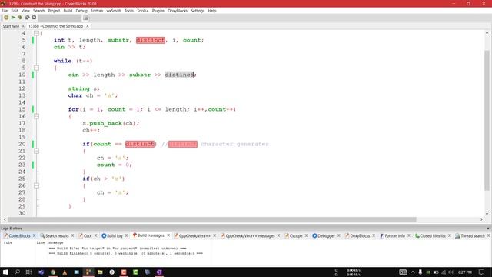Open the Debug menu

[x=81, y=11]
